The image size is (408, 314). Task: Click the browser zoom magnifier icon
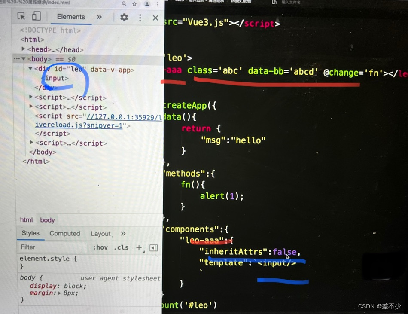[124, 3]
